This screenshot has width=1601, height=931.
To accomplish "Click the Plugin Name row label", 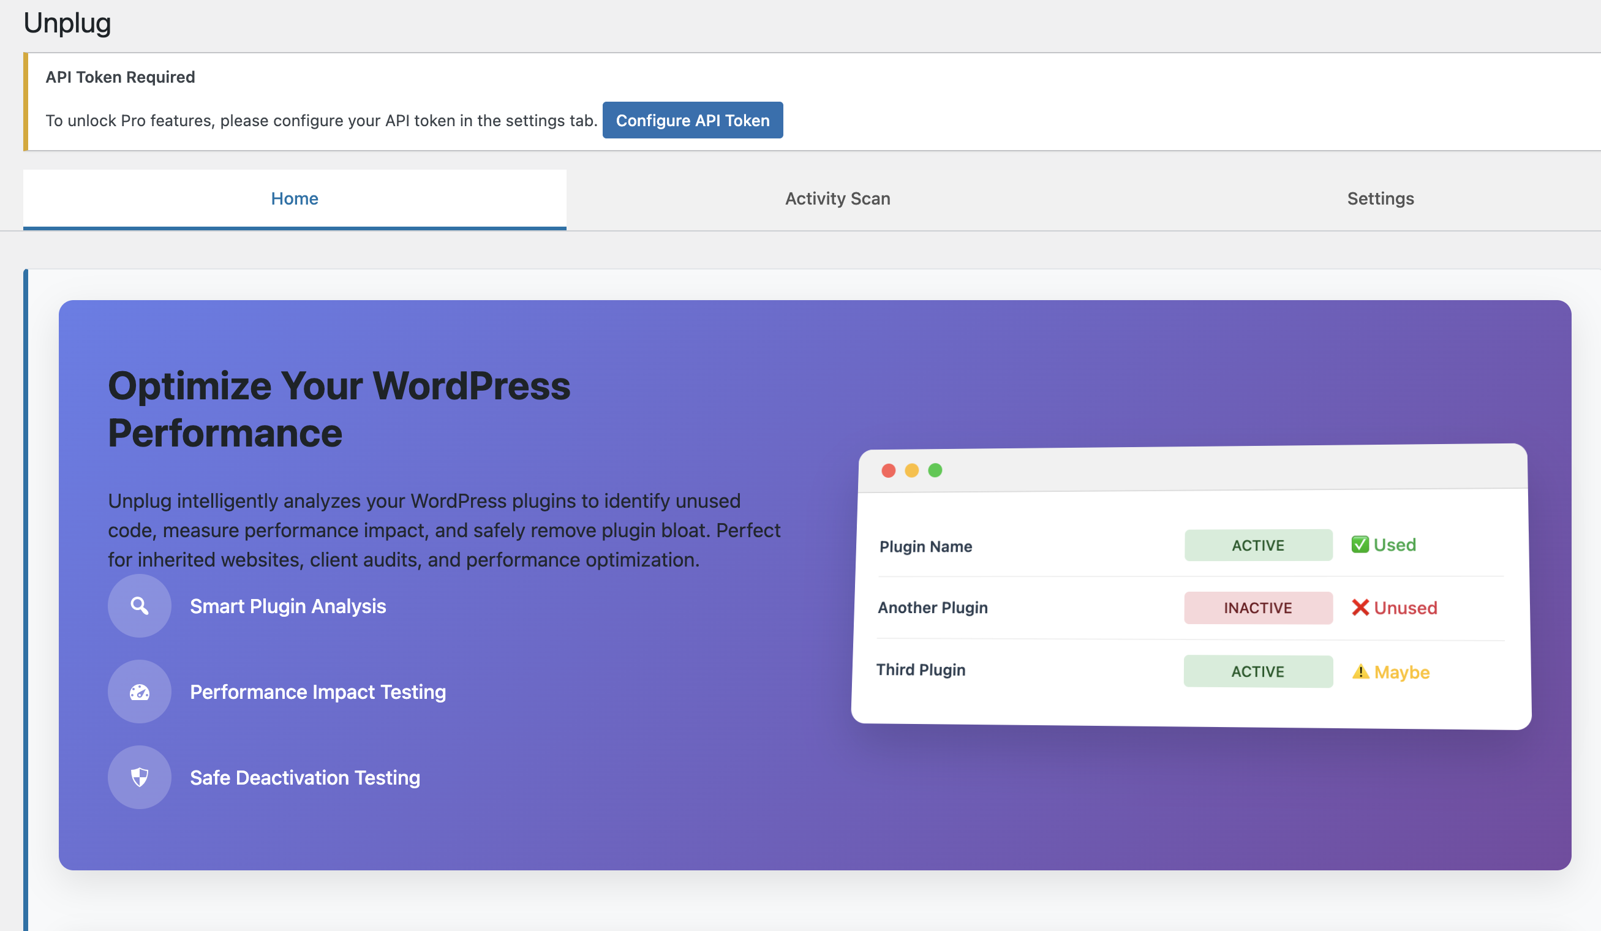I will pyautogui.click(x=925, y=546).
